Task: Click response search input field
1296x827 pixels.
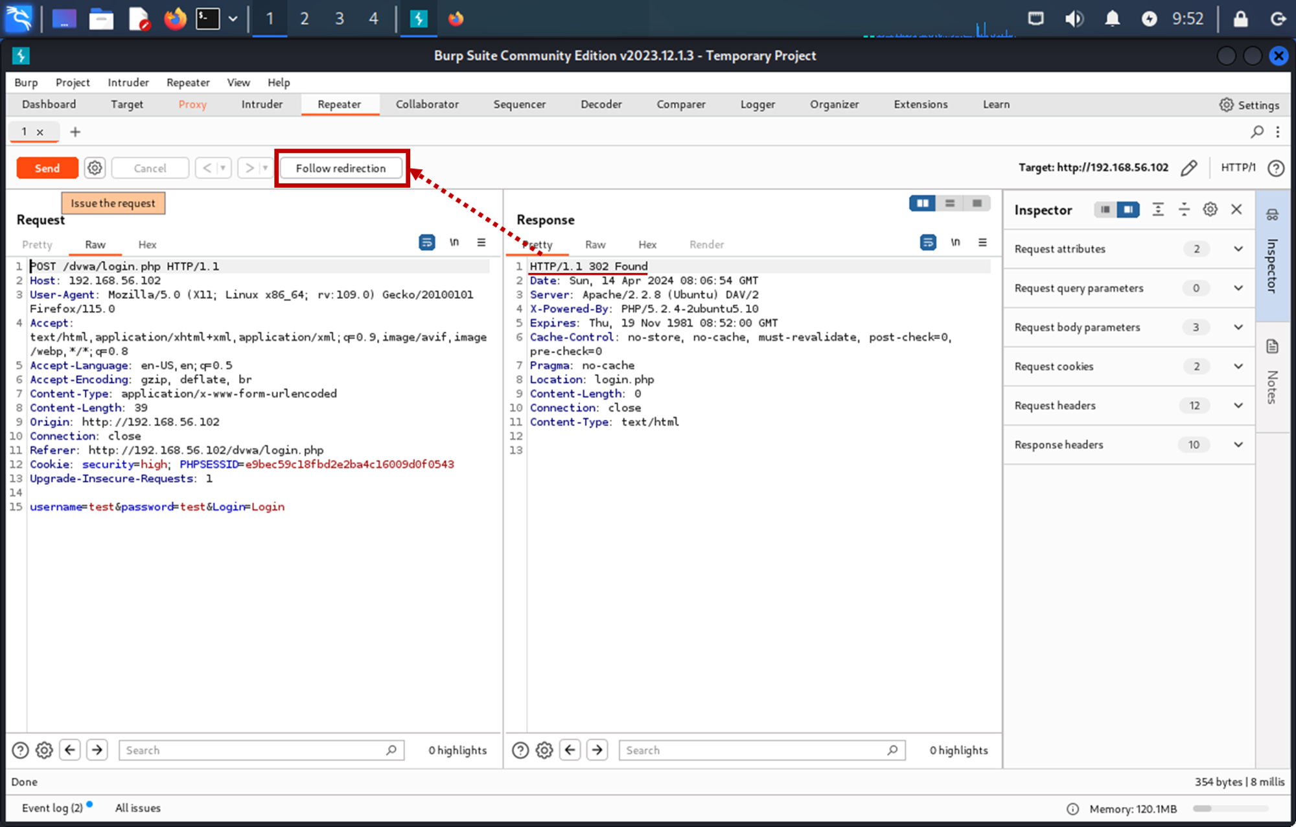Action: click(762, 750)
